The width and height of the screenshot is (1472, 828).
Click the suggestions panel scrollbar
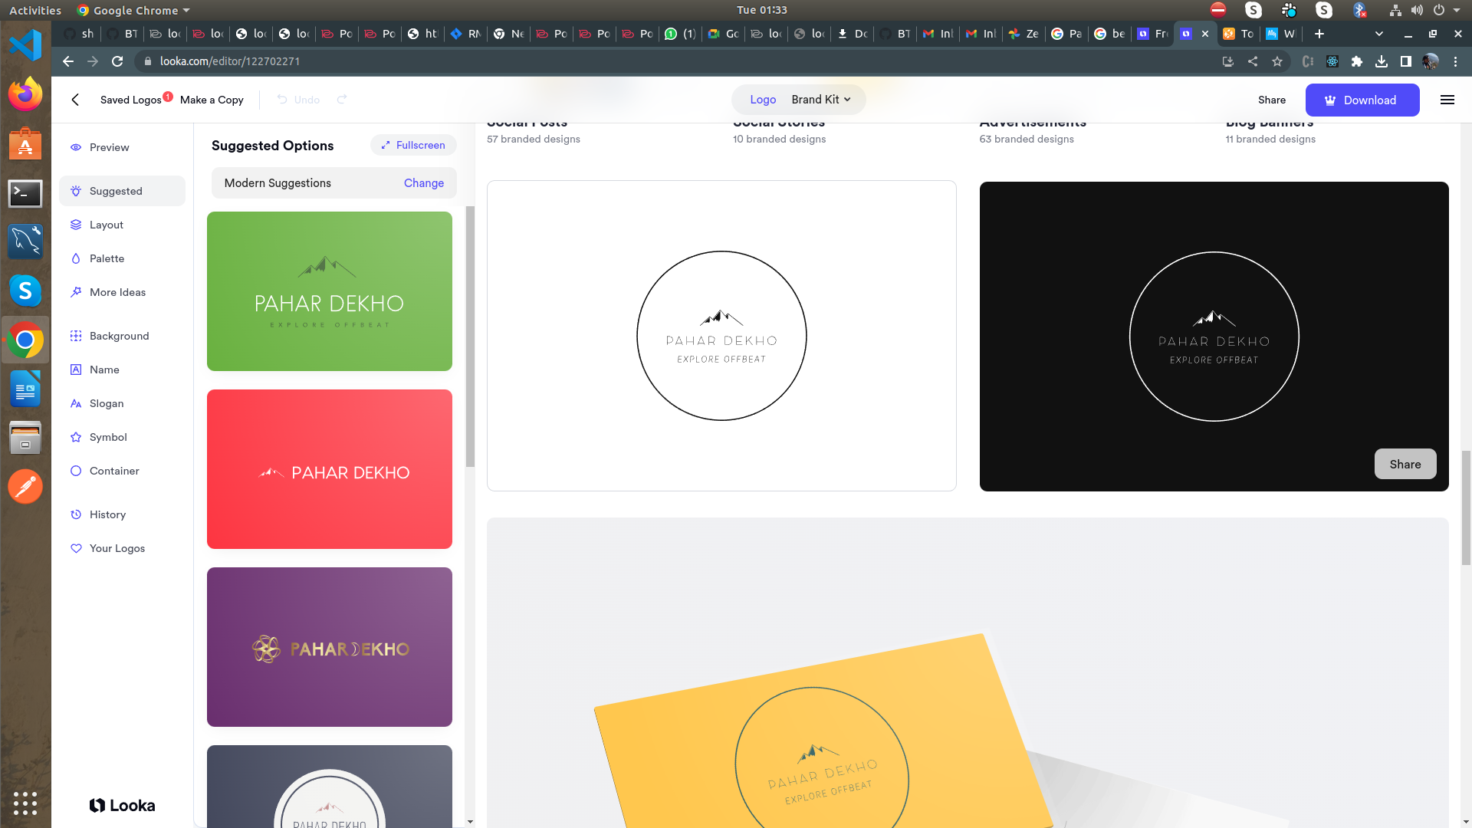[x=470, y=336]
